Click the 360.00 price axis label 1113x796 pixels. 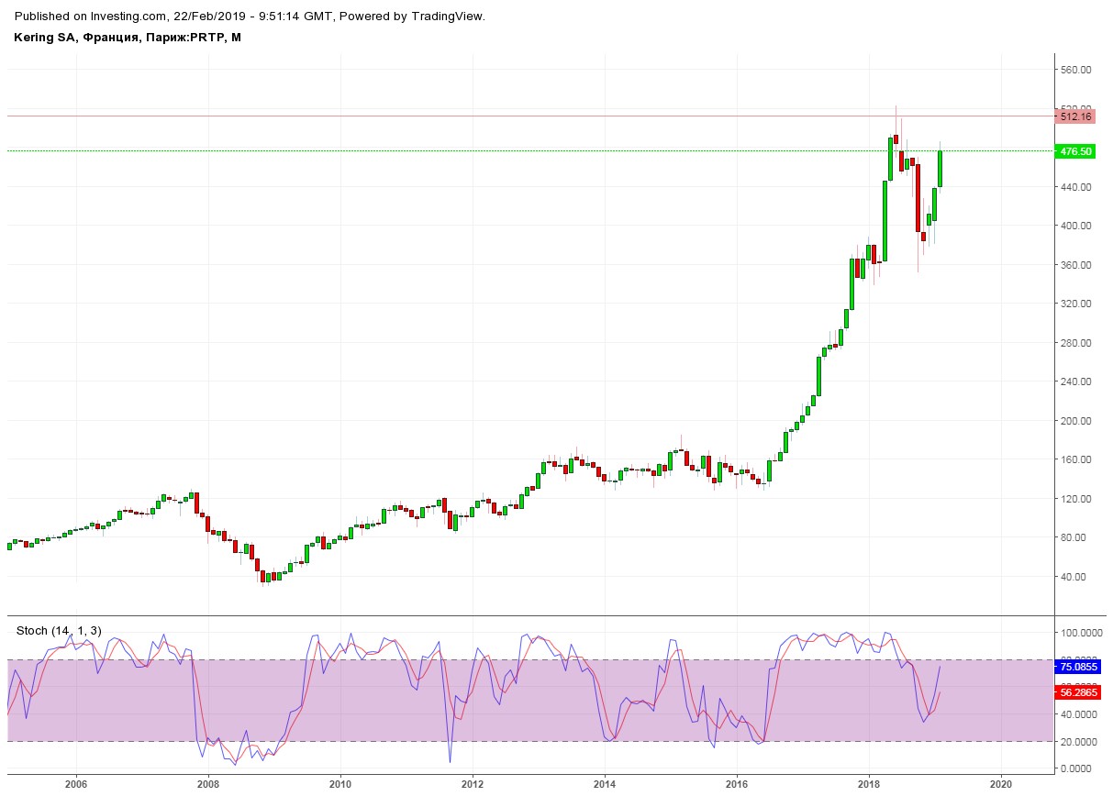coord(1075,265)
